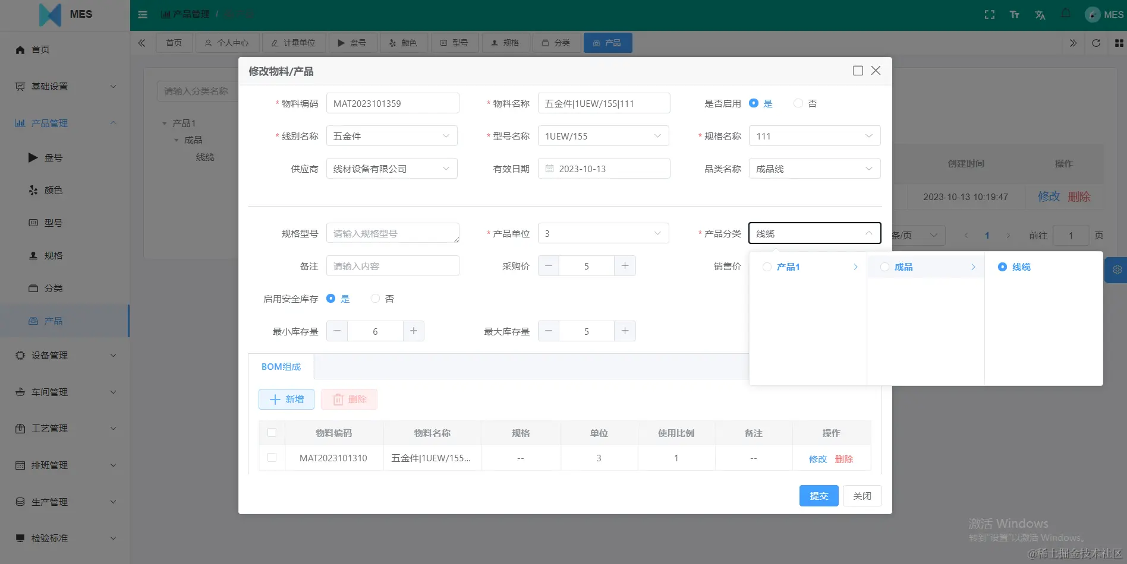Click the 有效日期 date field
This screenshot has height=564, width=1127.
pos(604,168)
